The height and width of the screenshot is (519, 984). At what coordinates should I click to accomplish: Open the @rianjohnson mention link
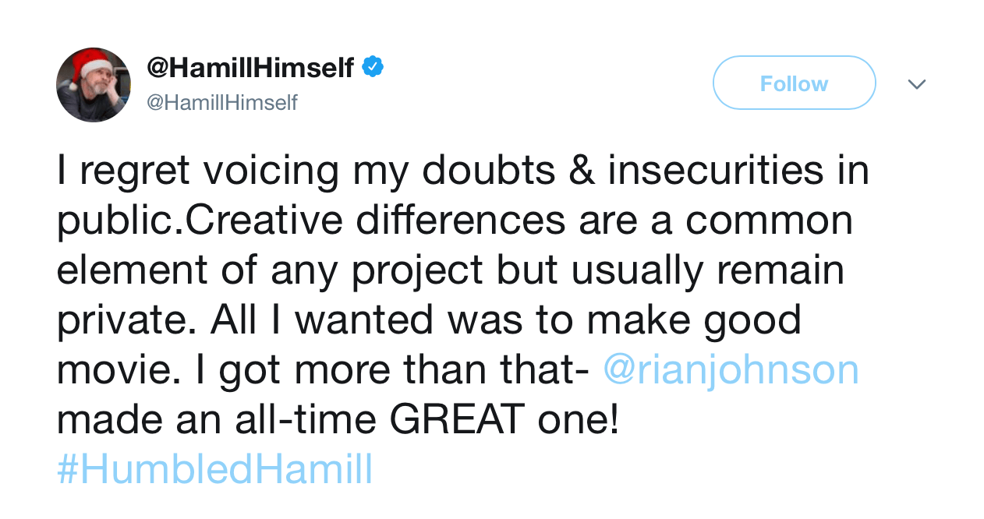[731, 369]
